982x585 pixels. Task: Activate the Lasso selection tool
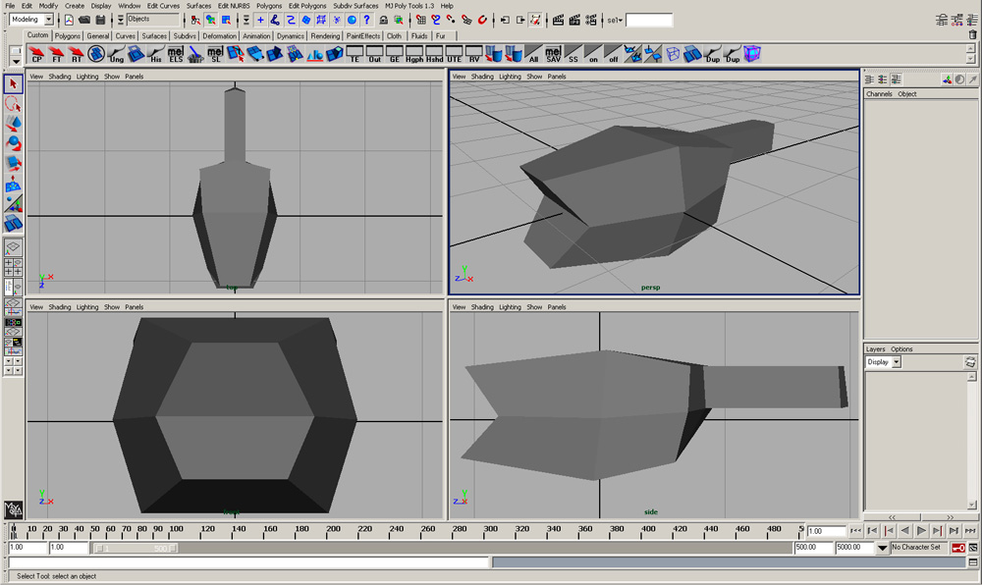pos(13,104)
